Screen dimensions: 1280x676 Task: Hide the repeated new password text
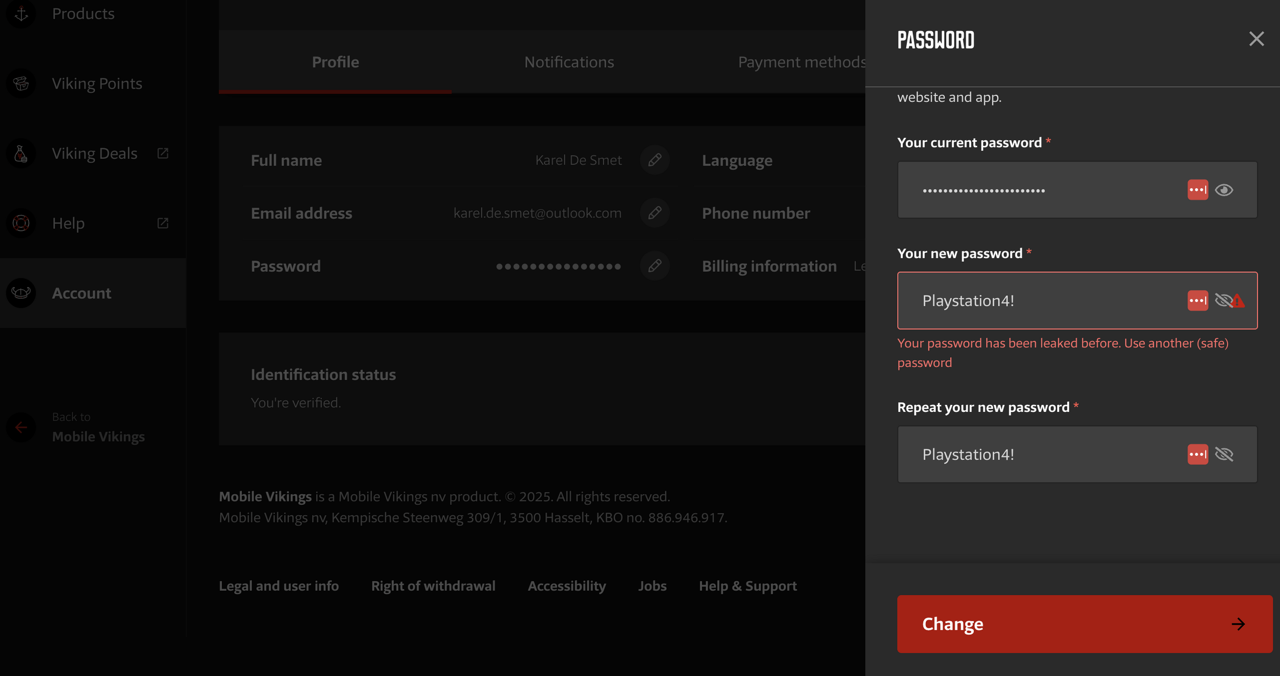[1224, 454]
